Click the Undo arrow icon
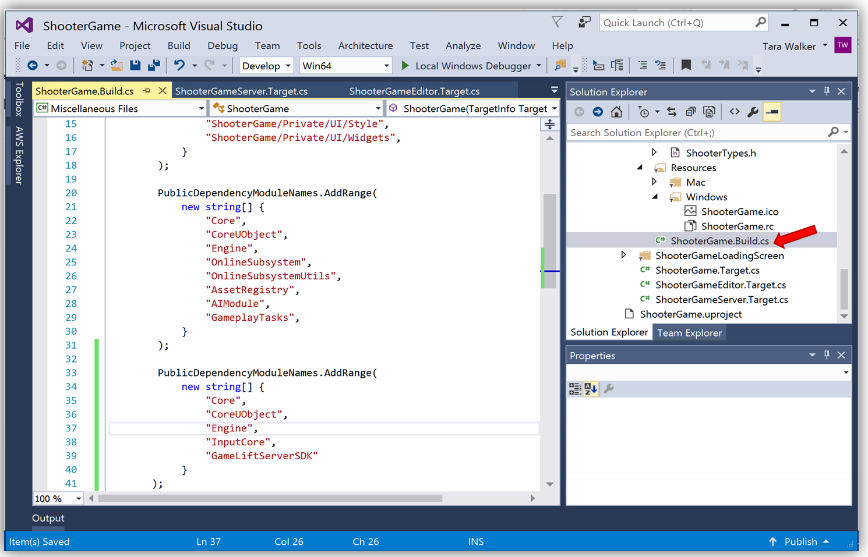The height and width of the screenshot is (557, 868). pyautogui.click(x=179, y=66)
